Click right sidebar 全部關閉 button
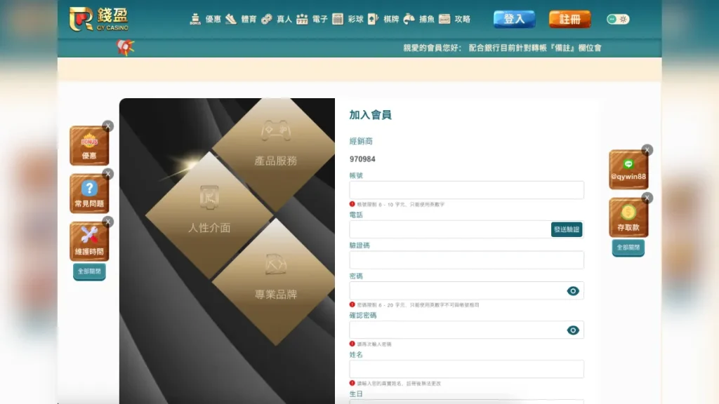Screen dimensions: 719x404 628,248
